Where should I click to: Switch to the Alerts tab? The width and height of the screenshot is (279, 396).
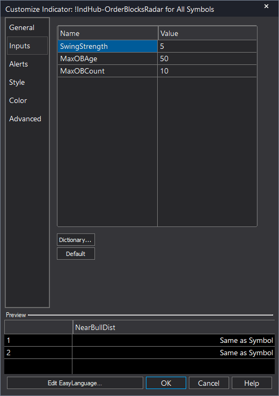pos(27,64)
